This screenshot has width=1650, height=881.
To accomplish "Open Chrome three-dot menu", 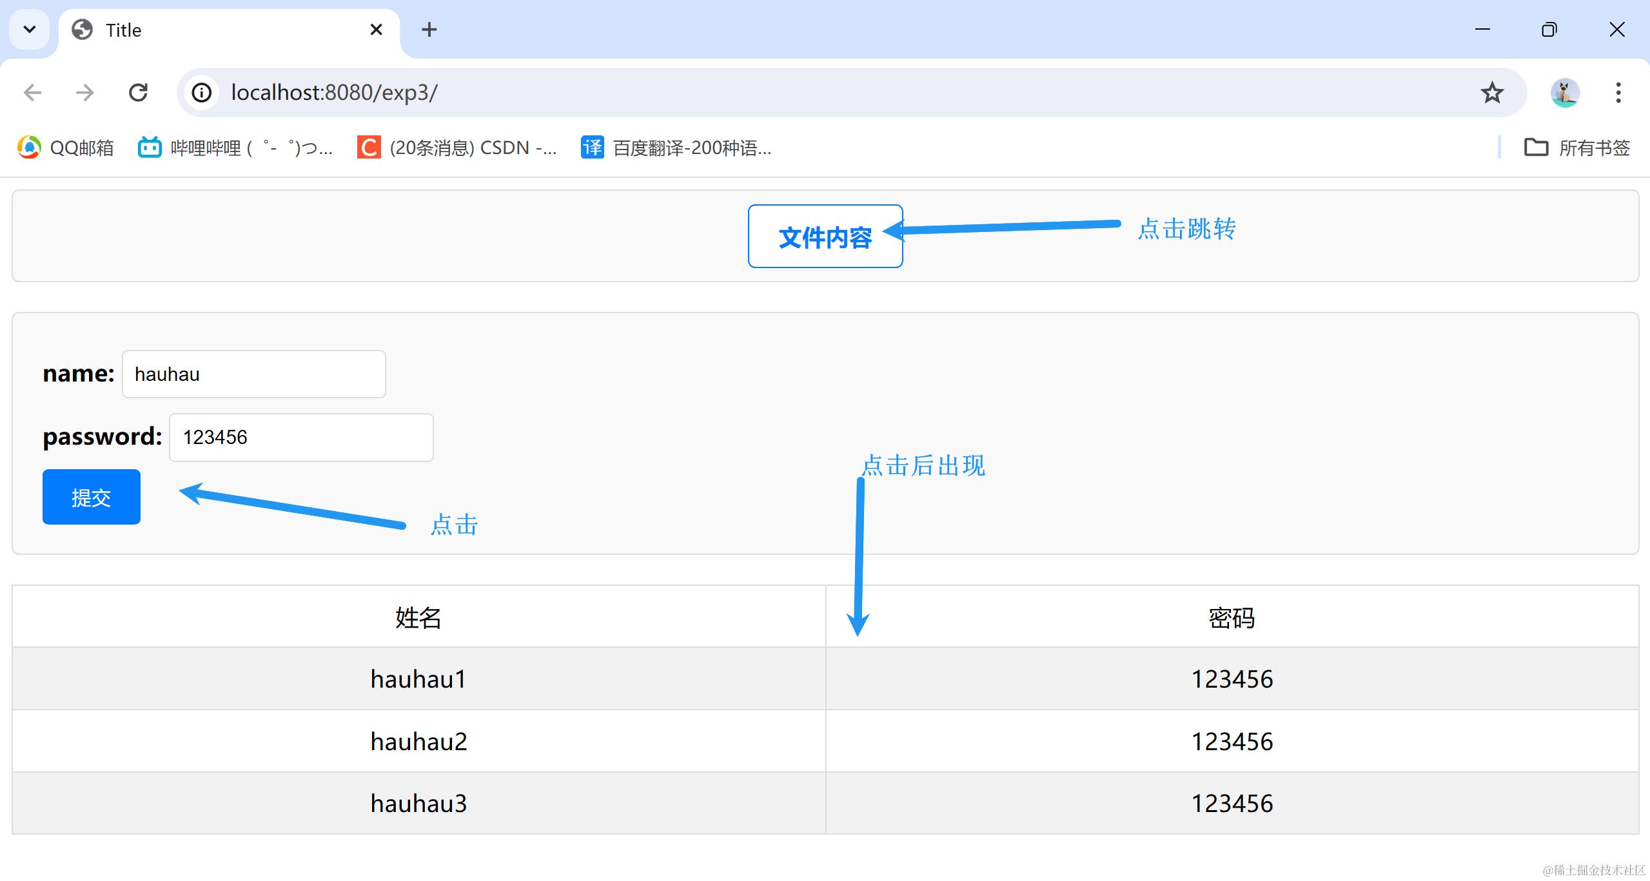I will pyautogui.click(x=1618, y=93).
